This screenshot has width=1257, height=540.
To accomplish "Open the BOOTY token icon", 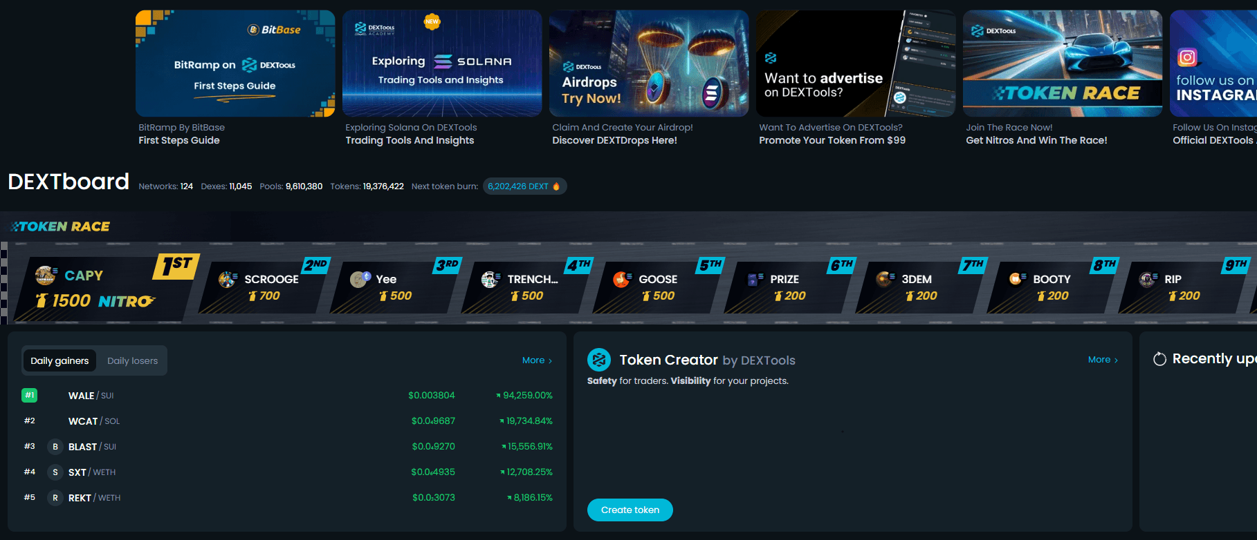I will click(x=1016, y=279).
